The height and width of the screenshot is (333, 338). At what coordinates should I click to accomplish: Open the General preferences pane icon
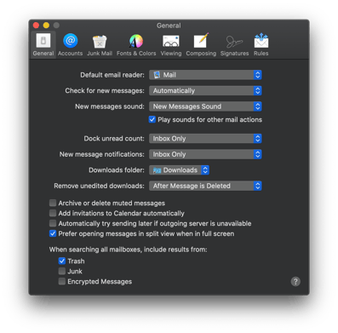[x=43, y=44]
